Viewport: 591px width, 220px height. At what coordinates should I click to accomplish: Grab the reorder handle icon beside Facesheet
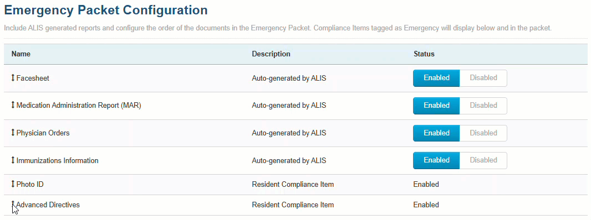click(x=13, y=78)
